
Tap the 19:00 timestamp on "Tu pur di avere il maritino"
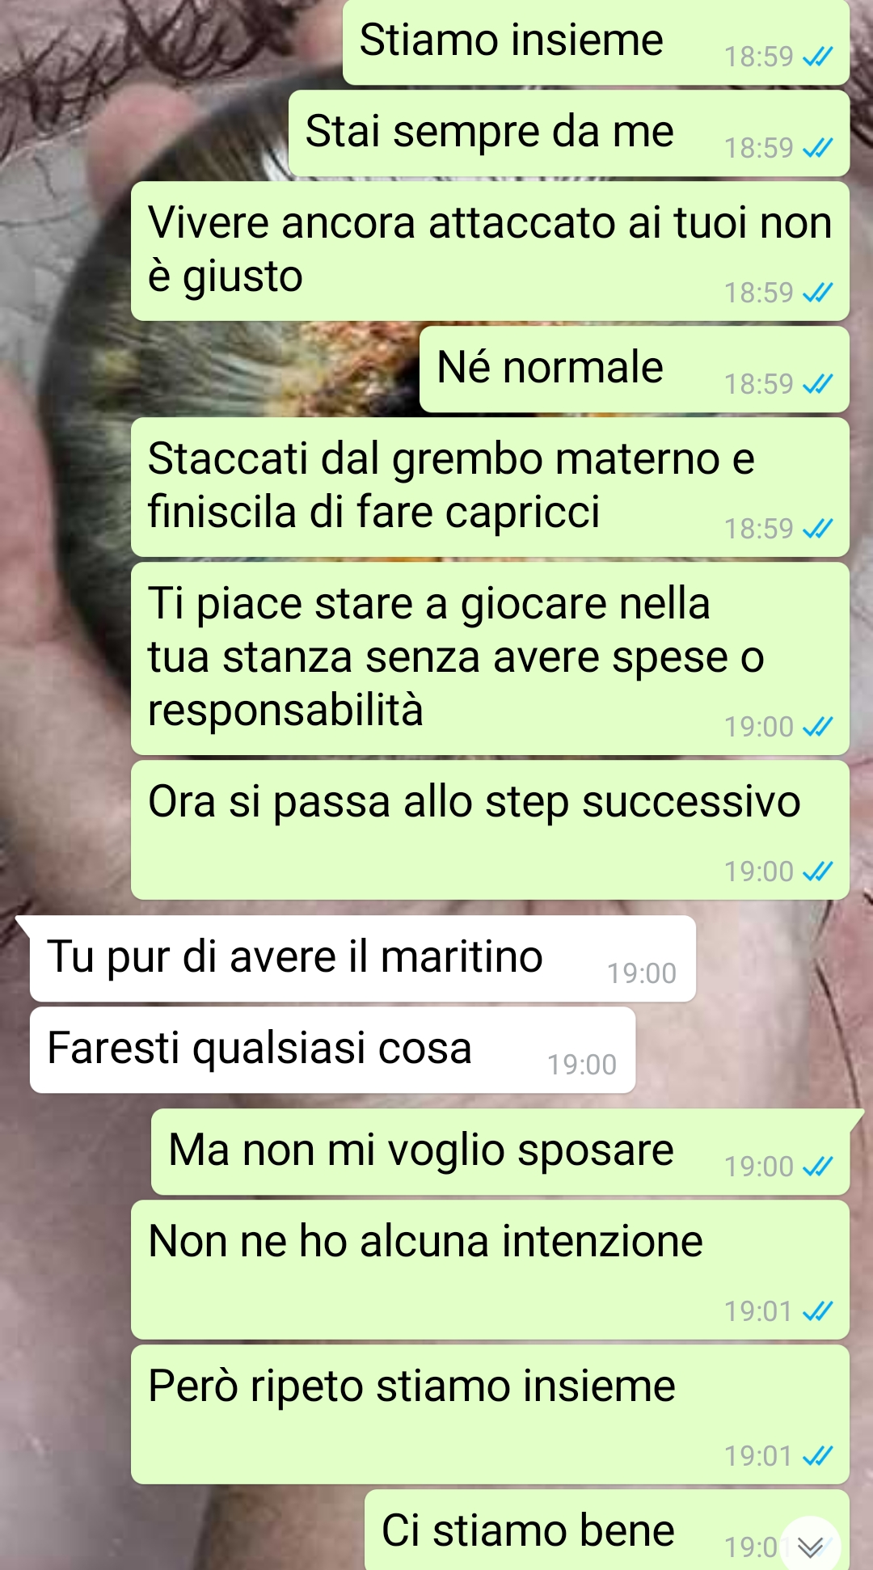pos(642,973)
